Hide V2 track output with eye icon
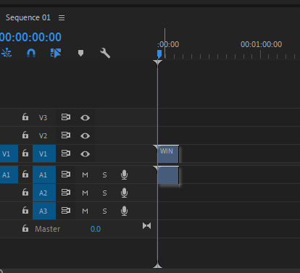 [85, 136]
